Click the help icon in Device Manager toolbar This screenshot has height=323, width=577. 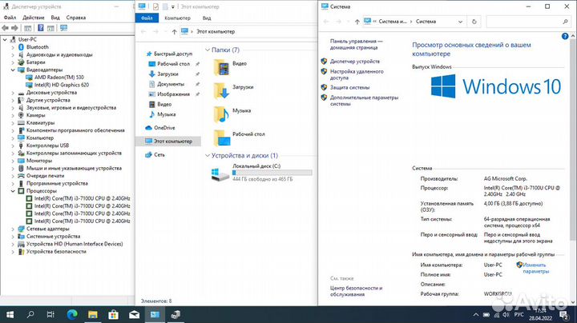point(41,28)
